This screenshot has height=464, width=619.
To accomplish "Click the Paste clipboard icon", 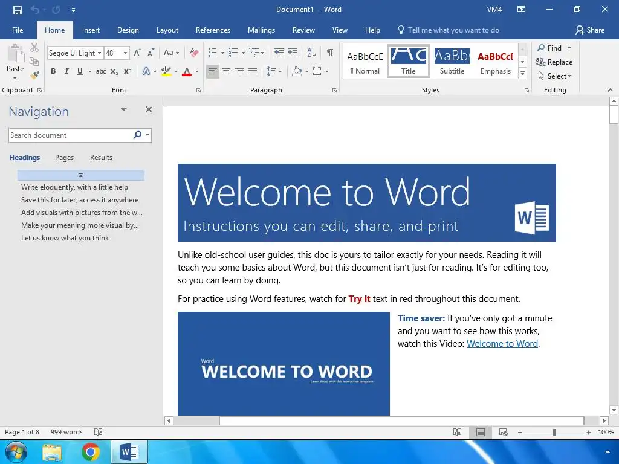I will [15, 54].
